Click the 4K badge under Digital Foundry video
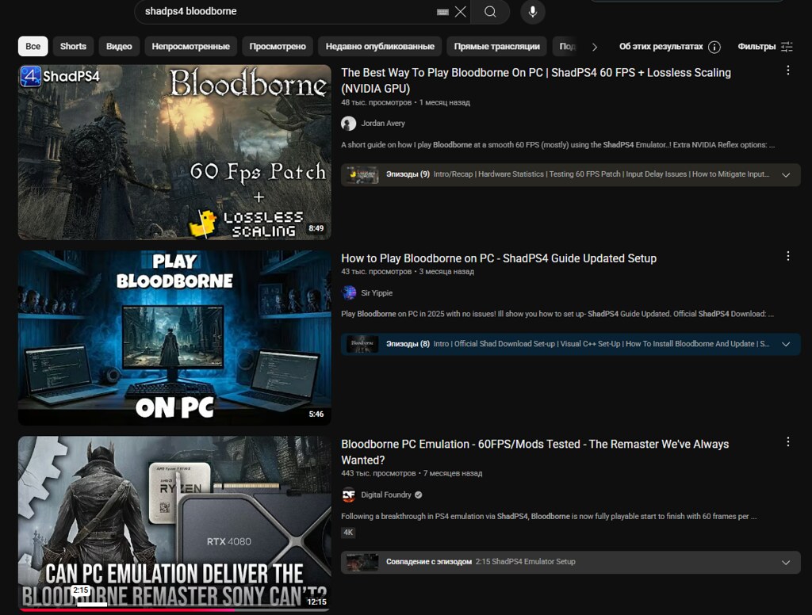Image resolution: width=812 pixels, height=615 pixels. (348, 532)
